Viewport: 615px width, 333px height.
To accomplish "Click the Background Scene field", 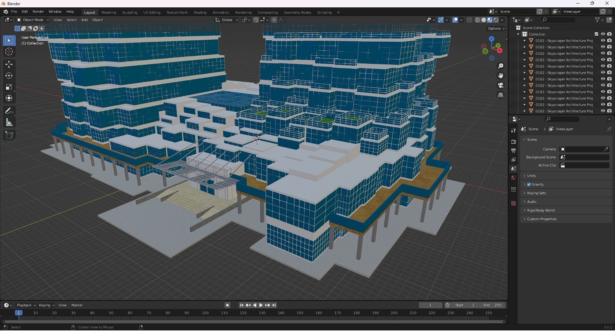I will tap(585, 157).
